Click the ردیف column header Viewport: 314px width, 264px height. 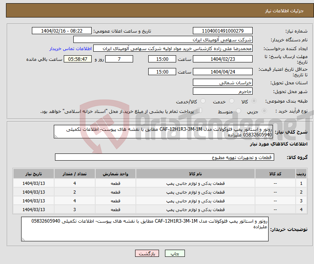(x=301, y=174)
